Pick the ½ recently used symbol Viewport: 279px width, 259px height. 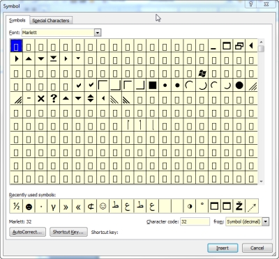[16, 206]
